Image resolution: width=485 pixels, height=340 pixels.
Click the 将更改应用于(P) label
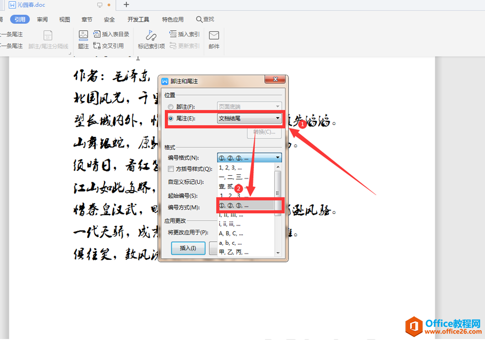(188, 233)
